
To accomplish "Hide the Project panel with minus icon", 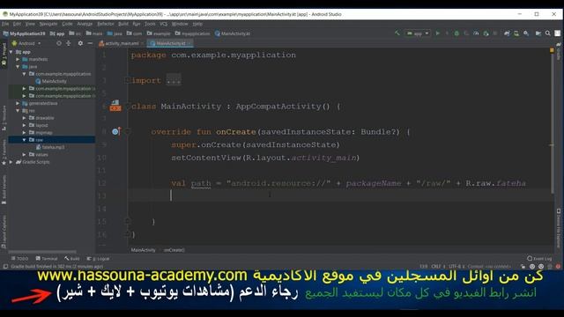I will click(x=90, y=43).
